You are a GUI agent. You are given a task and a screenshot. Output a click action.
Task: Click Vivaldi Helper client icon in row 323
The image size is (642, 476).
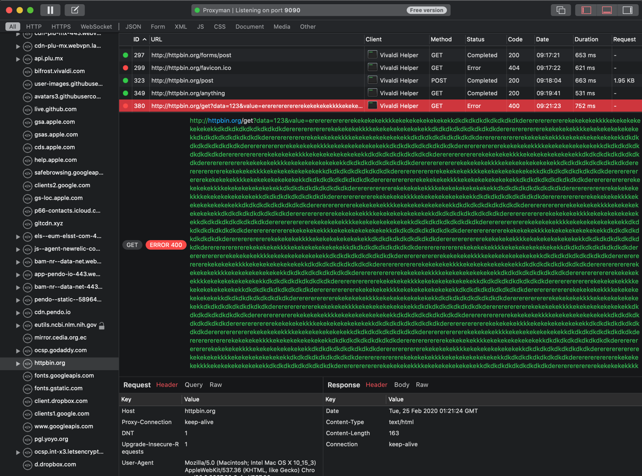[373, 80]
